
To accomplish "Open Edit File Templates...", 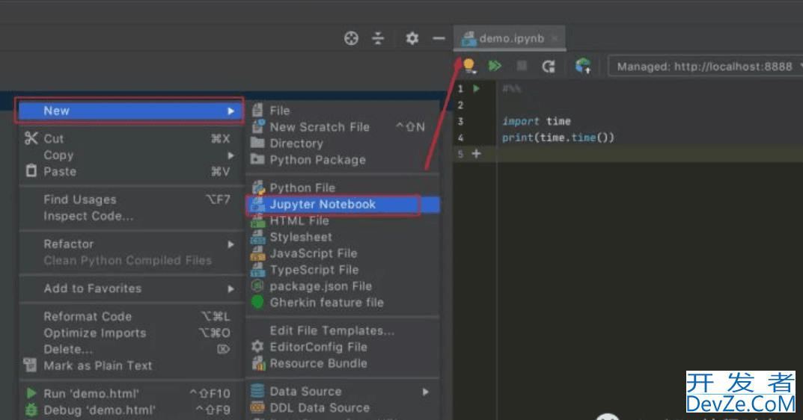I will pos(343,330).
